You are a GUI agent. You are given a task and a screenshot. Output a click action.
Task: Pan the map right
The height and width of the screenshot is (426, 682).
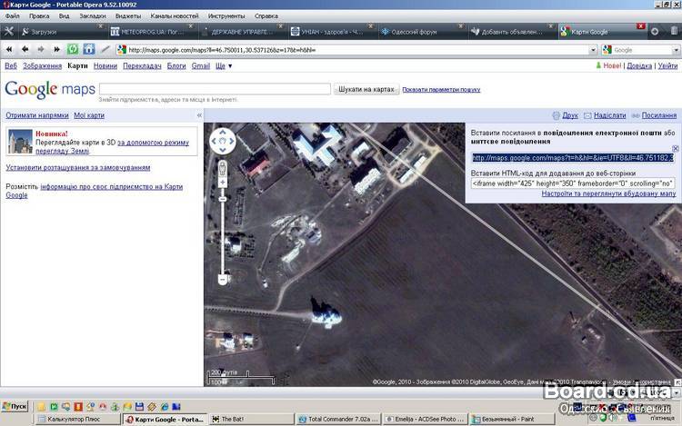pyautogui.click(x=232, y=141)
